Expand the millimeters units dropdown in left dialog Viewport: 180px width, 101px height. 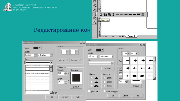(x=51, y=55)
